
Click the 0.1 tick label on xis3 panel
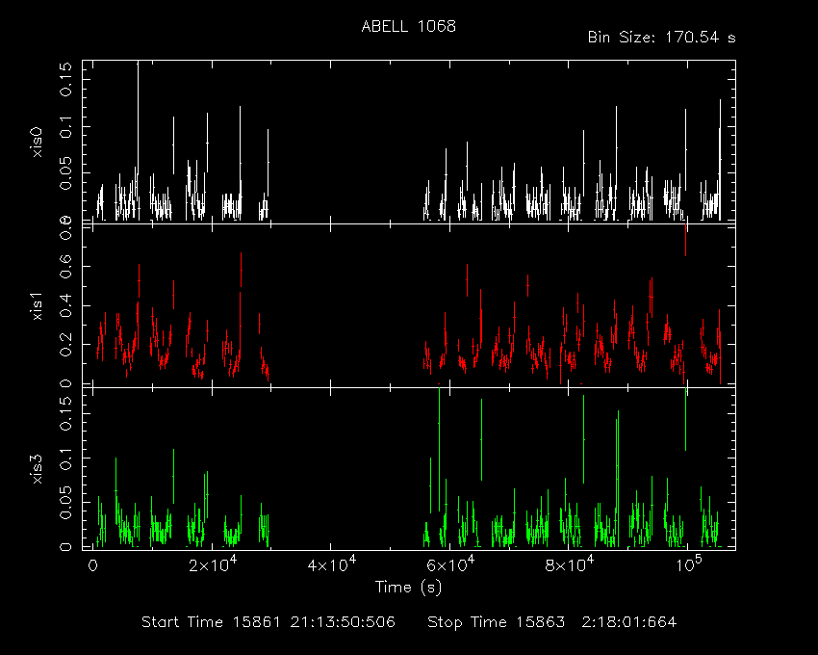click(66, 458)
